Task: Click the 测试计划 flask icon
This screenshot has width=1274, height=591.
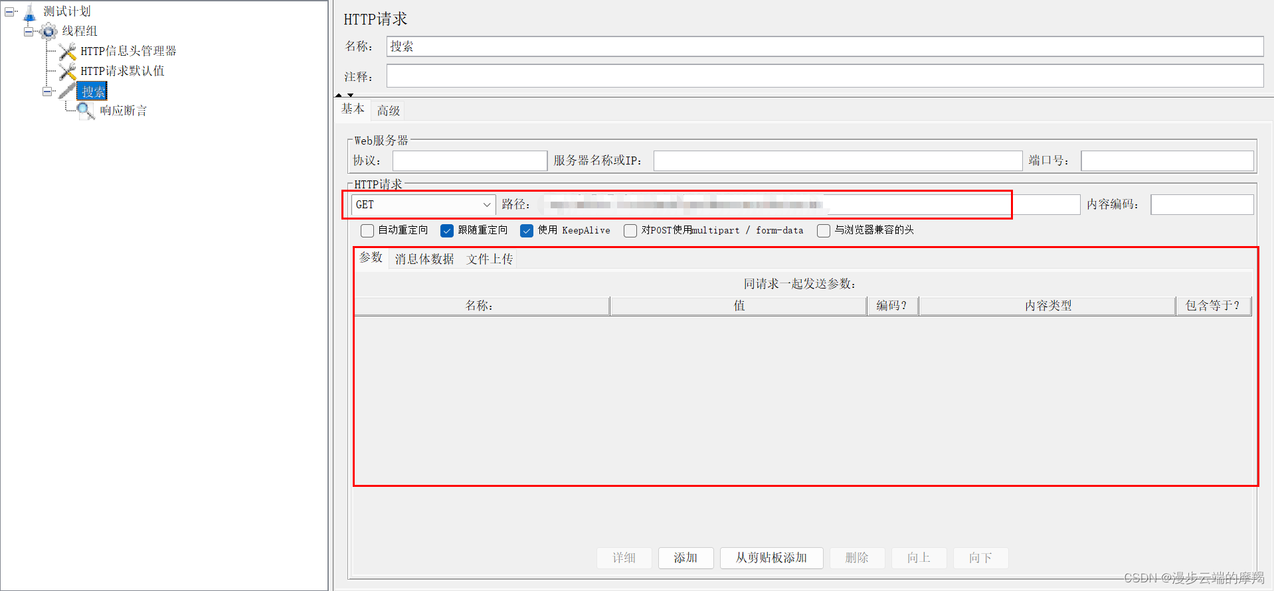Action: point(29,12)
